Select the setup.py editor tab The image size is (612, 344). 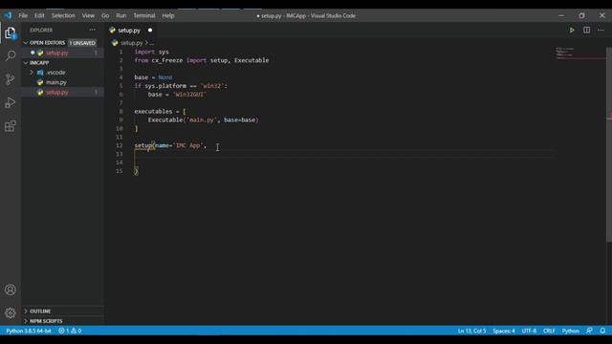click(x=129, y=30)
